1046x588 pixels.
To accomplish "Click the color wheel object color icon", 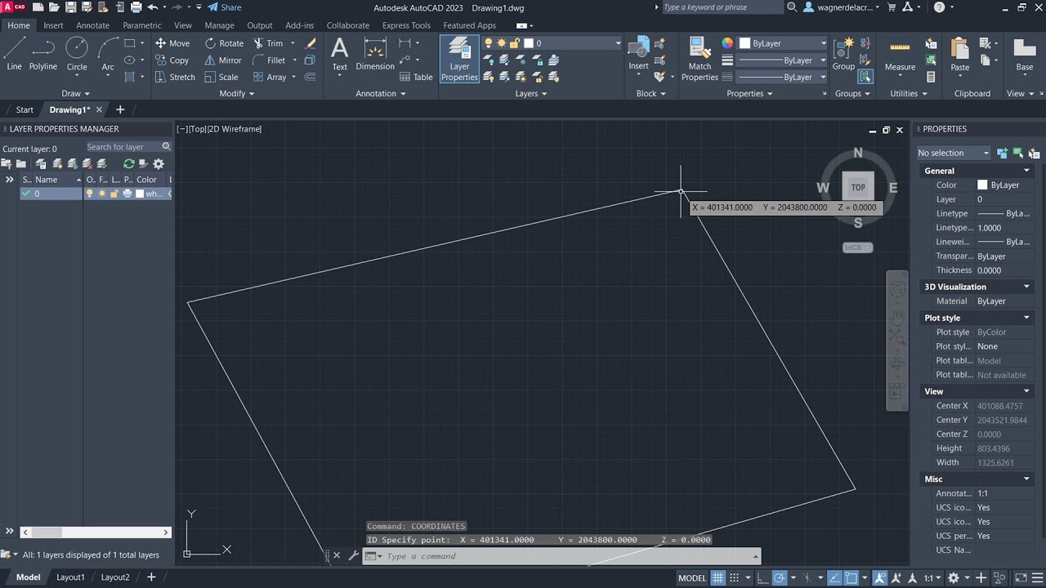I will (x=727, y=43).
